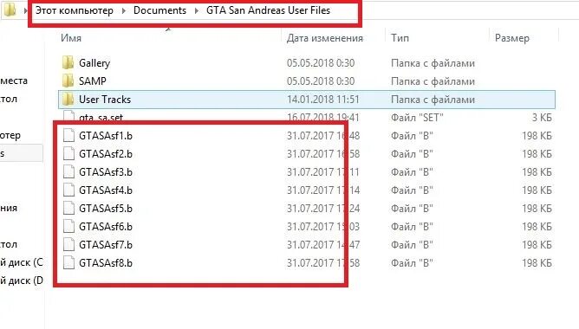Viewport: 579px width, 329px height.
Task: Click the SAMP folder name
Action: pyautogui.click(x=93, y=81)
